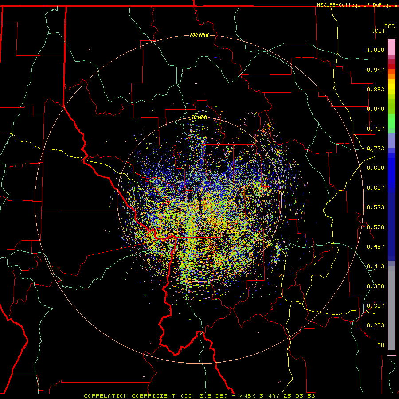Click the CORRELATION COEFFICIENT caption at the bottom

pos(199,396)
